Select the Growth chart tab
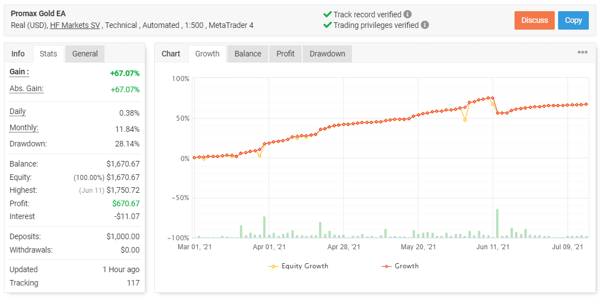This screenshot has width=600, height=299. tap(207, 54)
